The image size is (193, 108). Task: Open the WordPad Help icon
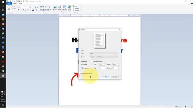pyautogui.click(x=192, y=3)
